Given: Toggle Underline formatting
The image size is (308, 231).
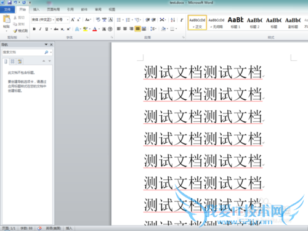Looking at the screenshot, I should (47, 29).
